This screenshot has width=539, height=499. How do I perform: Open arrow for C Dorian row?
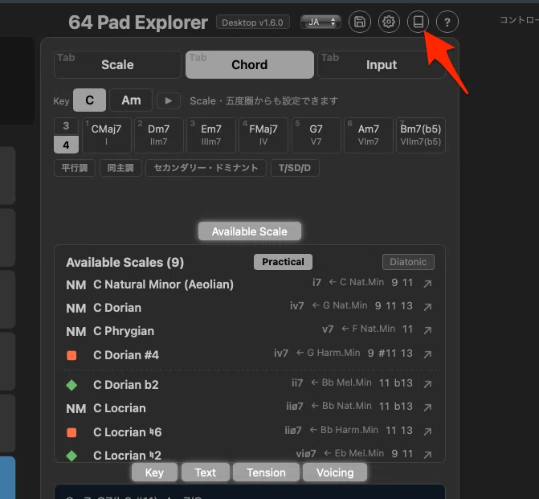(427, 307)
